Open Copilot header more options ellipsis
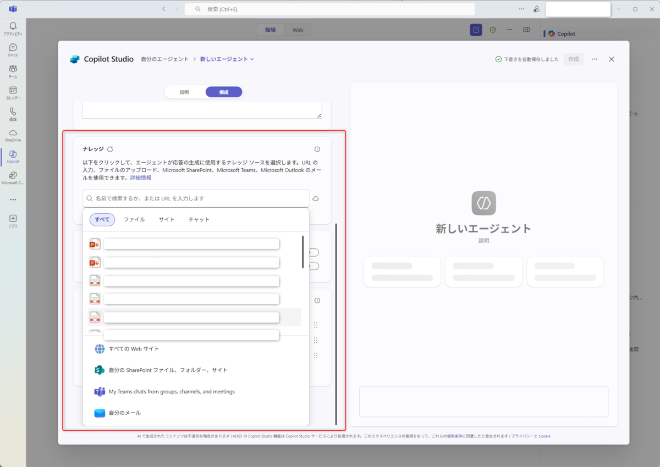 tap(510, 30)
